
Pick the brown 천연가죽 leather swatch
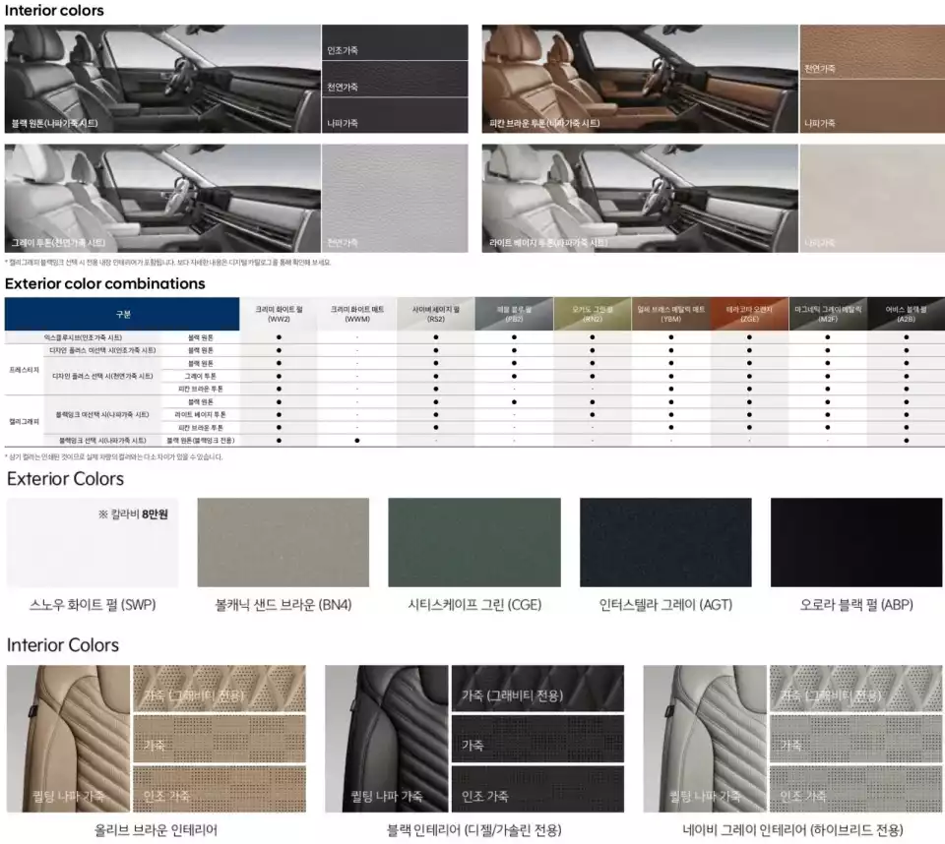[x=872, y=52]
